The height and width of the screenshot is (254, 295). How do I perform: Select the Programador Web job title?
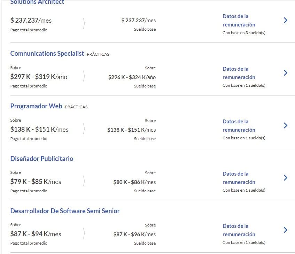[36, 106]
